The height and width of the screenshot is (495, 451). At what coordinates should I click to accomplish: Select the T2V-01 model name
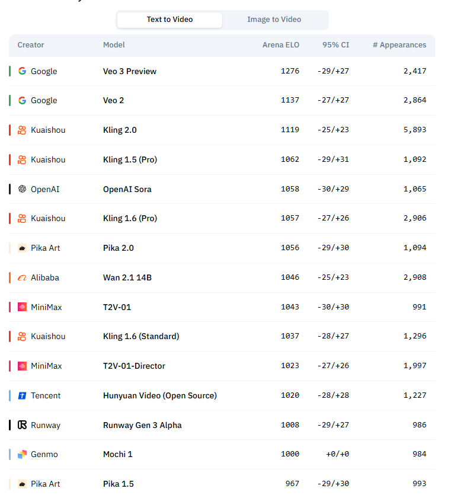point(117,307)
